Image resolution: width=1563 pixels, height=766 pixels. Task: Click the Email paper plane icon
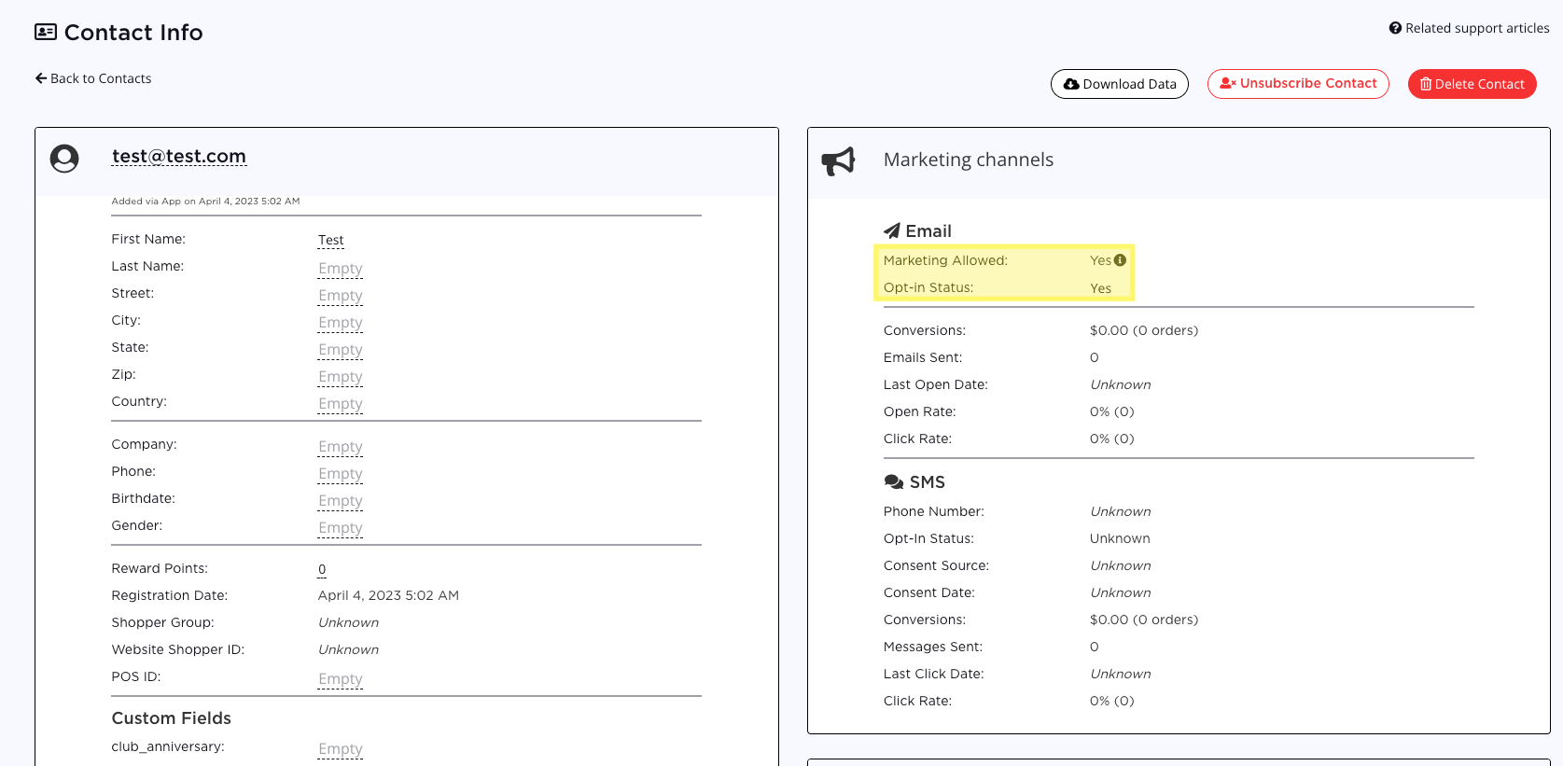pyautogui.click(x=892, y=231)
